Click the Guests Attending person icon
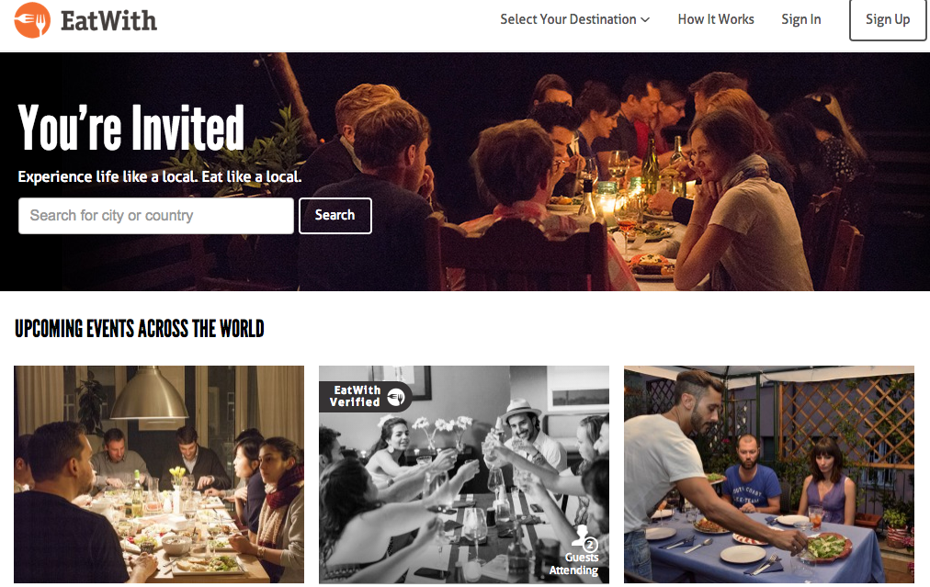Viewport: 930px width, 587px height. click(584, 537)
